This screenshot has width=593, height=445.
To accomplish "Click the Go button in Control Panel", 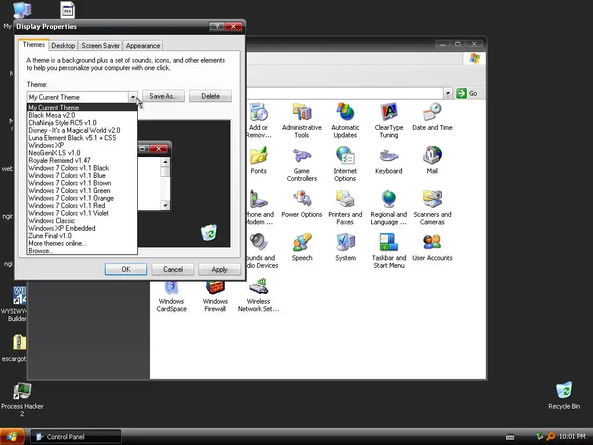I will point(467,93).
